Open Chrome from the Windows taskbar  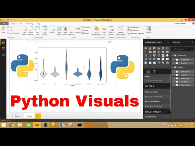pyautogui.click(x=11, y=125)
